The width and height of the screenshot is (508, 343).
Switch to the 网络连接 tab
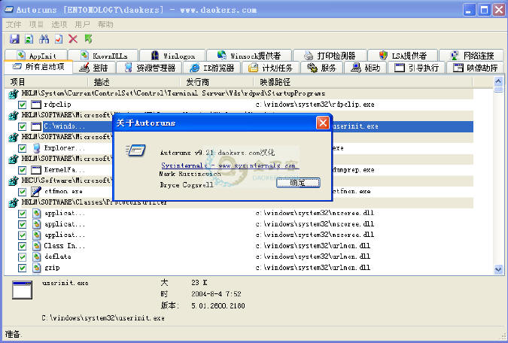pos(472,56)
